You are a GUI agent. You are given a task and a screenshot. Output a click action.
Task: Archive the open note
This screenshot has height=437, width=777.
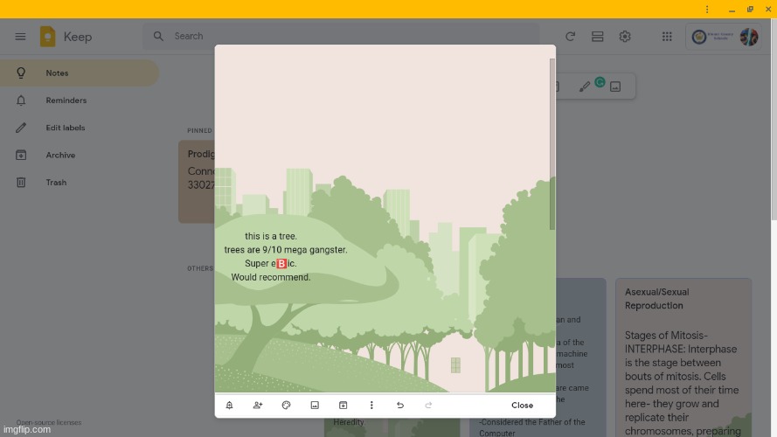click(x=343, y=406)
